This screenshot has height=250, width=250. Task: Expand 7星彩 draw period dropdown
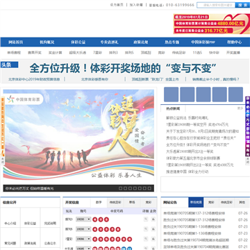click(x=83, y=239)
